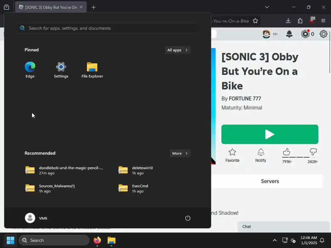Open the Roblox settings gear

click(x=323, y=34)
